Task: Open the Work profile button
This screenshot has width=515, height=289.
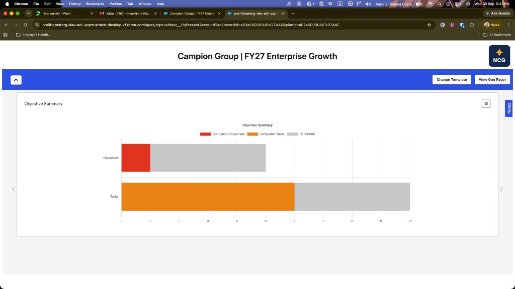Action: [492, 25]
